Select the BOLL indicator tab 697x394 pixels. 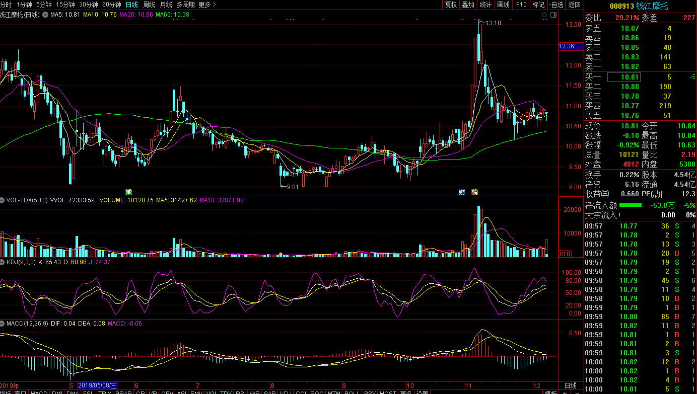click(352, 392)
